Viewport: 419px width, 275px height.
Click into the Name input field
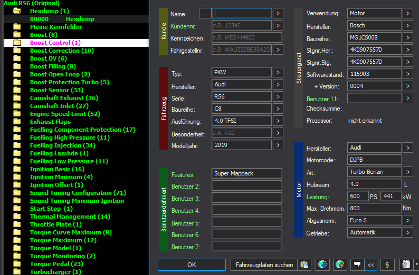(x=242, y=13)
